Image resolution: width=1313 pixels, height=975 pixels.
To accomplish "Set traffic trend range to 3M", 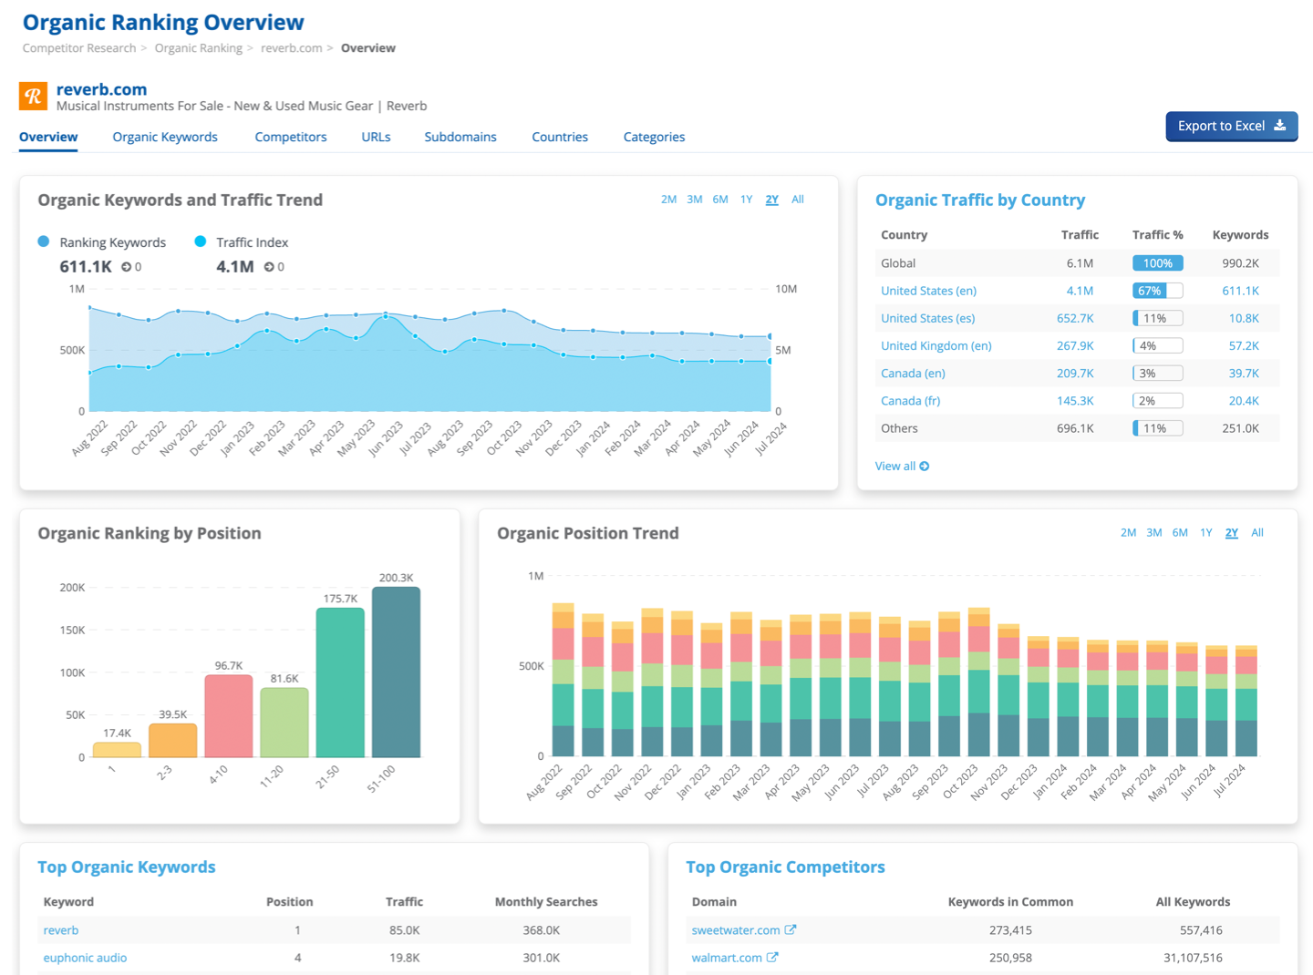I will pos(694,200).
